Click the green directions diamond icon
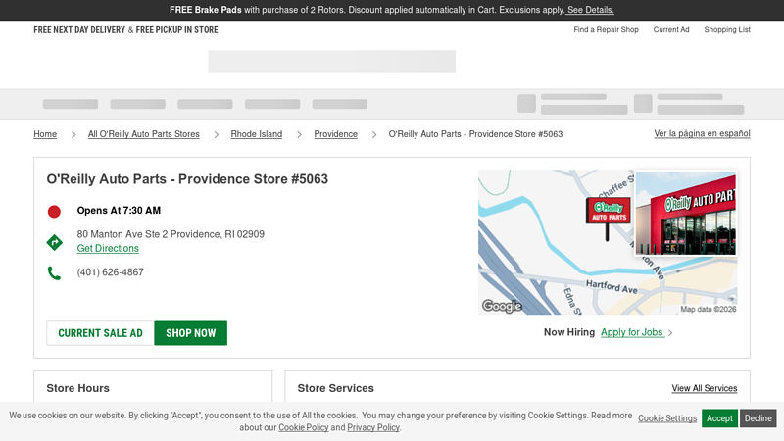 [x=55, y=242]
